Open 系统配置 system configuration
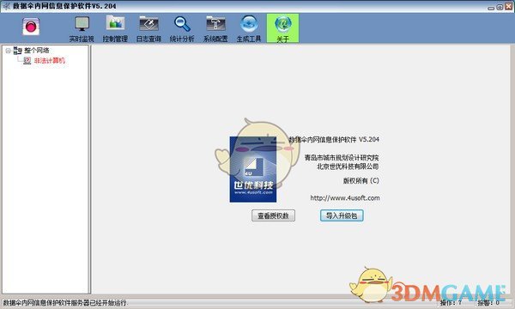The height and width of the screenshot is (309, 515). (x=215, y=29)
